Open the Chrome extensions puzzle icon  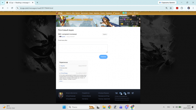click(182, 8)
